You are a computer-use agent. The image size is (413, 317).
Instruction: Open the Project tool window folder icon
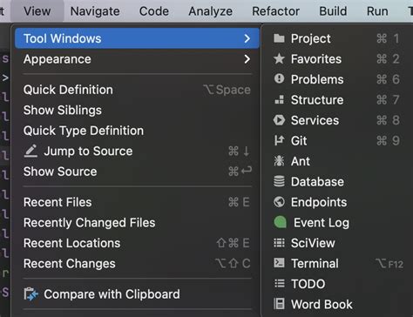point(279,38)
